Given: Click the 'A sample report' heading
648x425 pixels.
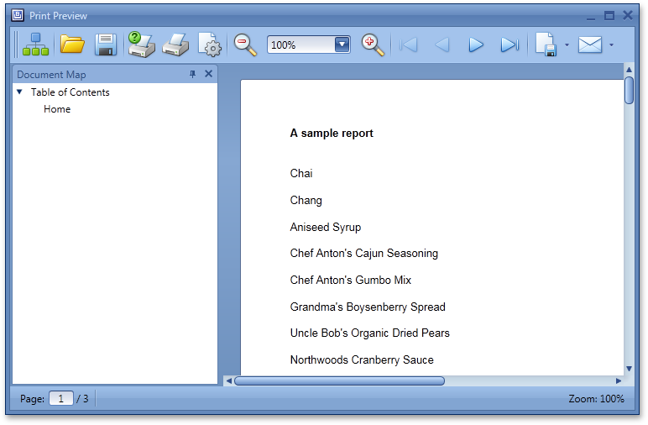Looking at the screenshot, I should (x=332, y=133).
